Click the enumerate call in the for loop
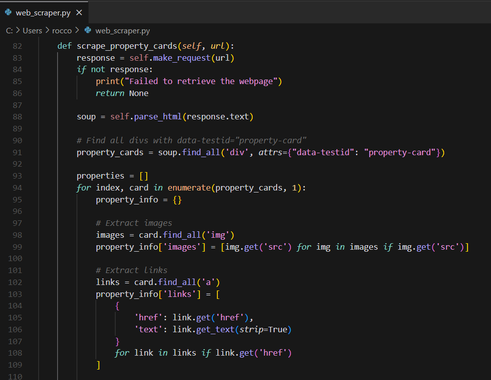 (x=189, y=188)
